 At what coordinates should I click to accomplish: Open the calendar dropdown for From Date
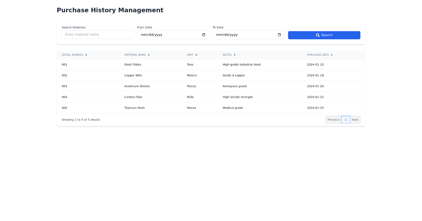(x=203, y=34)
